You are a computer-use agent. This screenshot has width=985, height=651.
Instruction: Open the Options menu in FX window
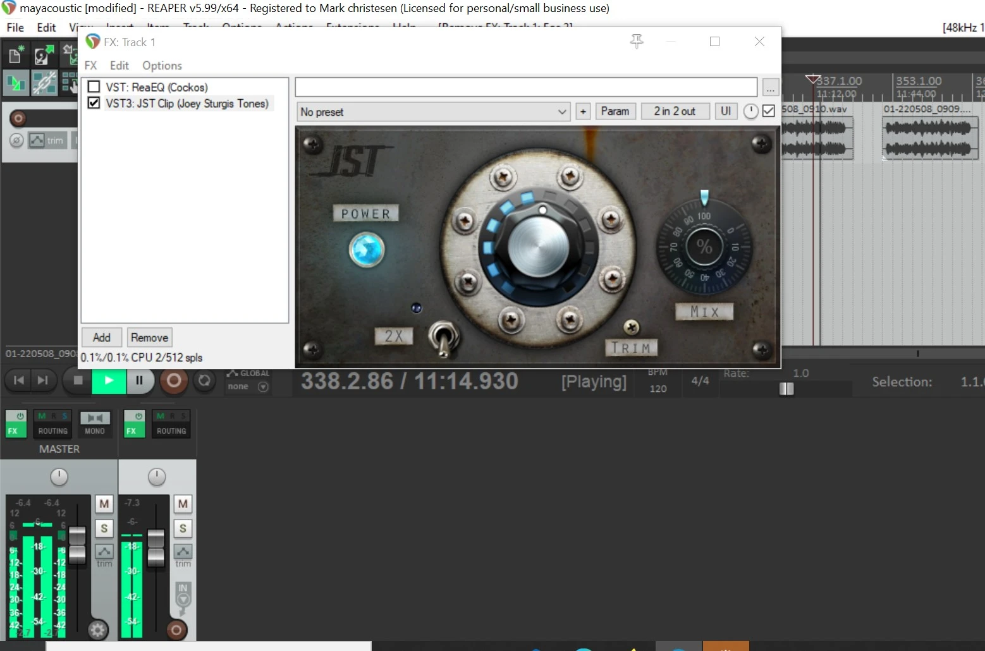[x=162, y=66]
